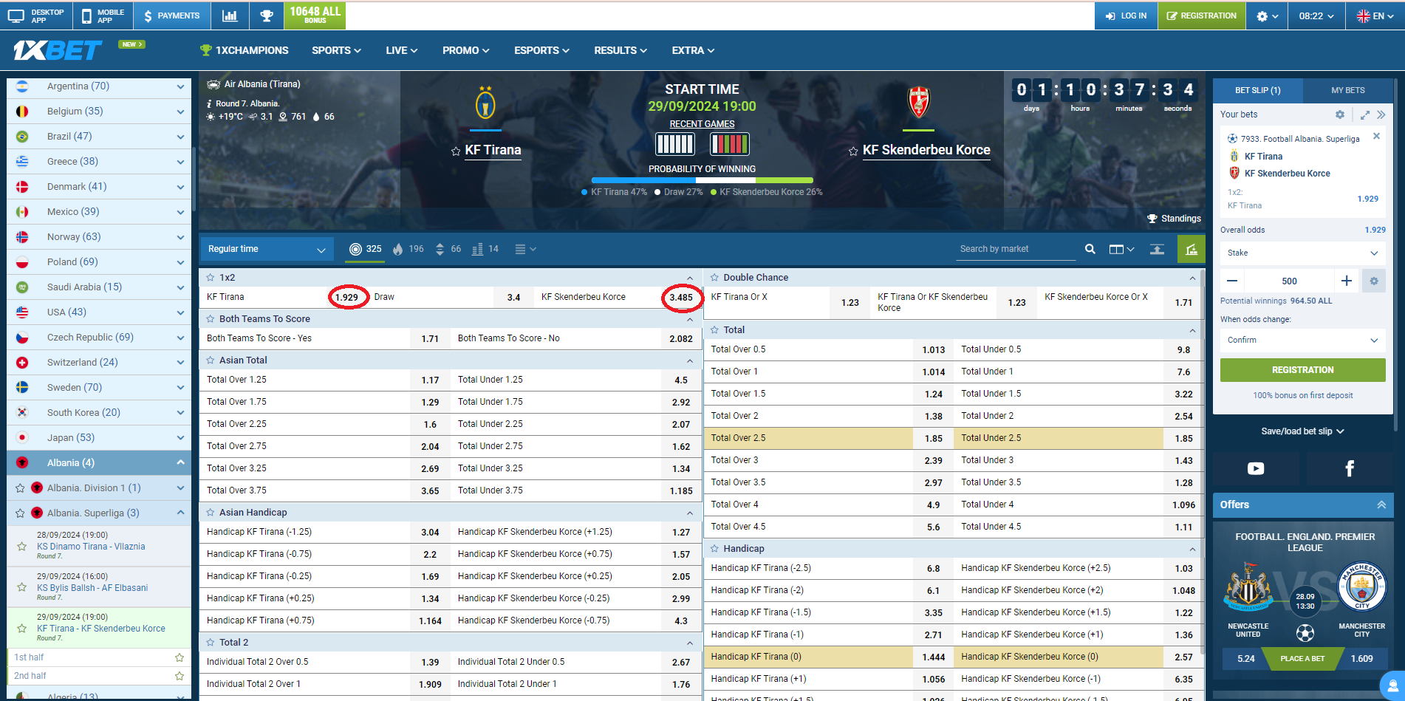1405x701 pixels.
Task: Open the support chat icon
Action: (x=1392, y=685)
